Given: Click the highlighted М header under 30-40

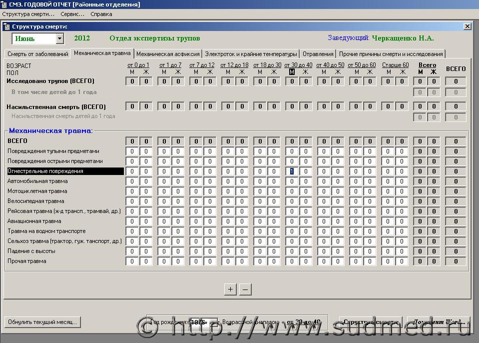Looking at the screenshot, I should [292, 72].
